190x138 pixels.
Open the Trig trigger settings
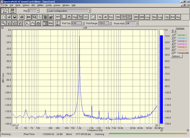click(x=75, y=17)
